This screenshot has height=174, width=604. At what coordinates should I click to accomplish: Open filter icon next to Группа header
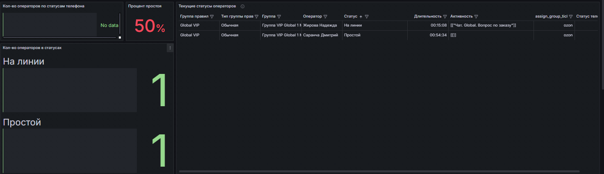pyautogui.click(x=279, y=17)
